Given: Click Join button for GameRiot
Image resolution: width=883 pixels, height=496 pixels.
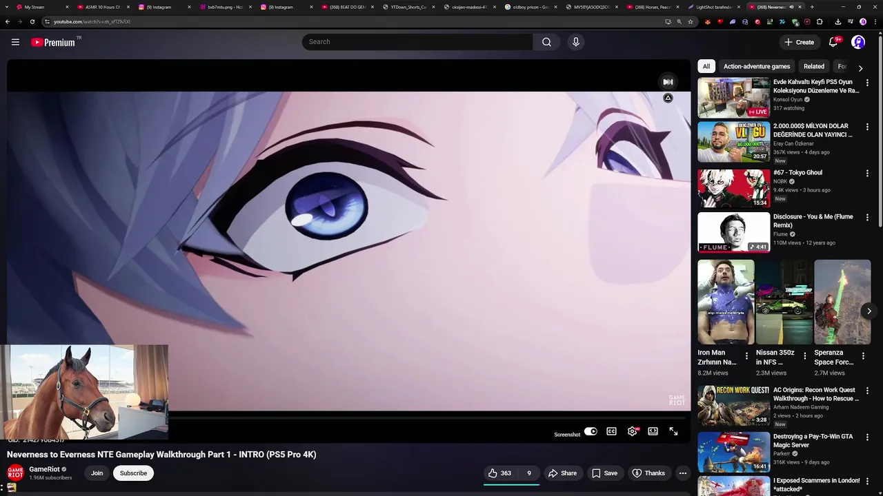Looking at the screenshot, I should (97, 473).
